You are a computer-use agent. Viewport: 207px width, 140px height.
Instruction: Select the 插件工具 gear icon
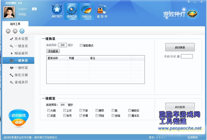pyautogui.click(x=72, y=11)
